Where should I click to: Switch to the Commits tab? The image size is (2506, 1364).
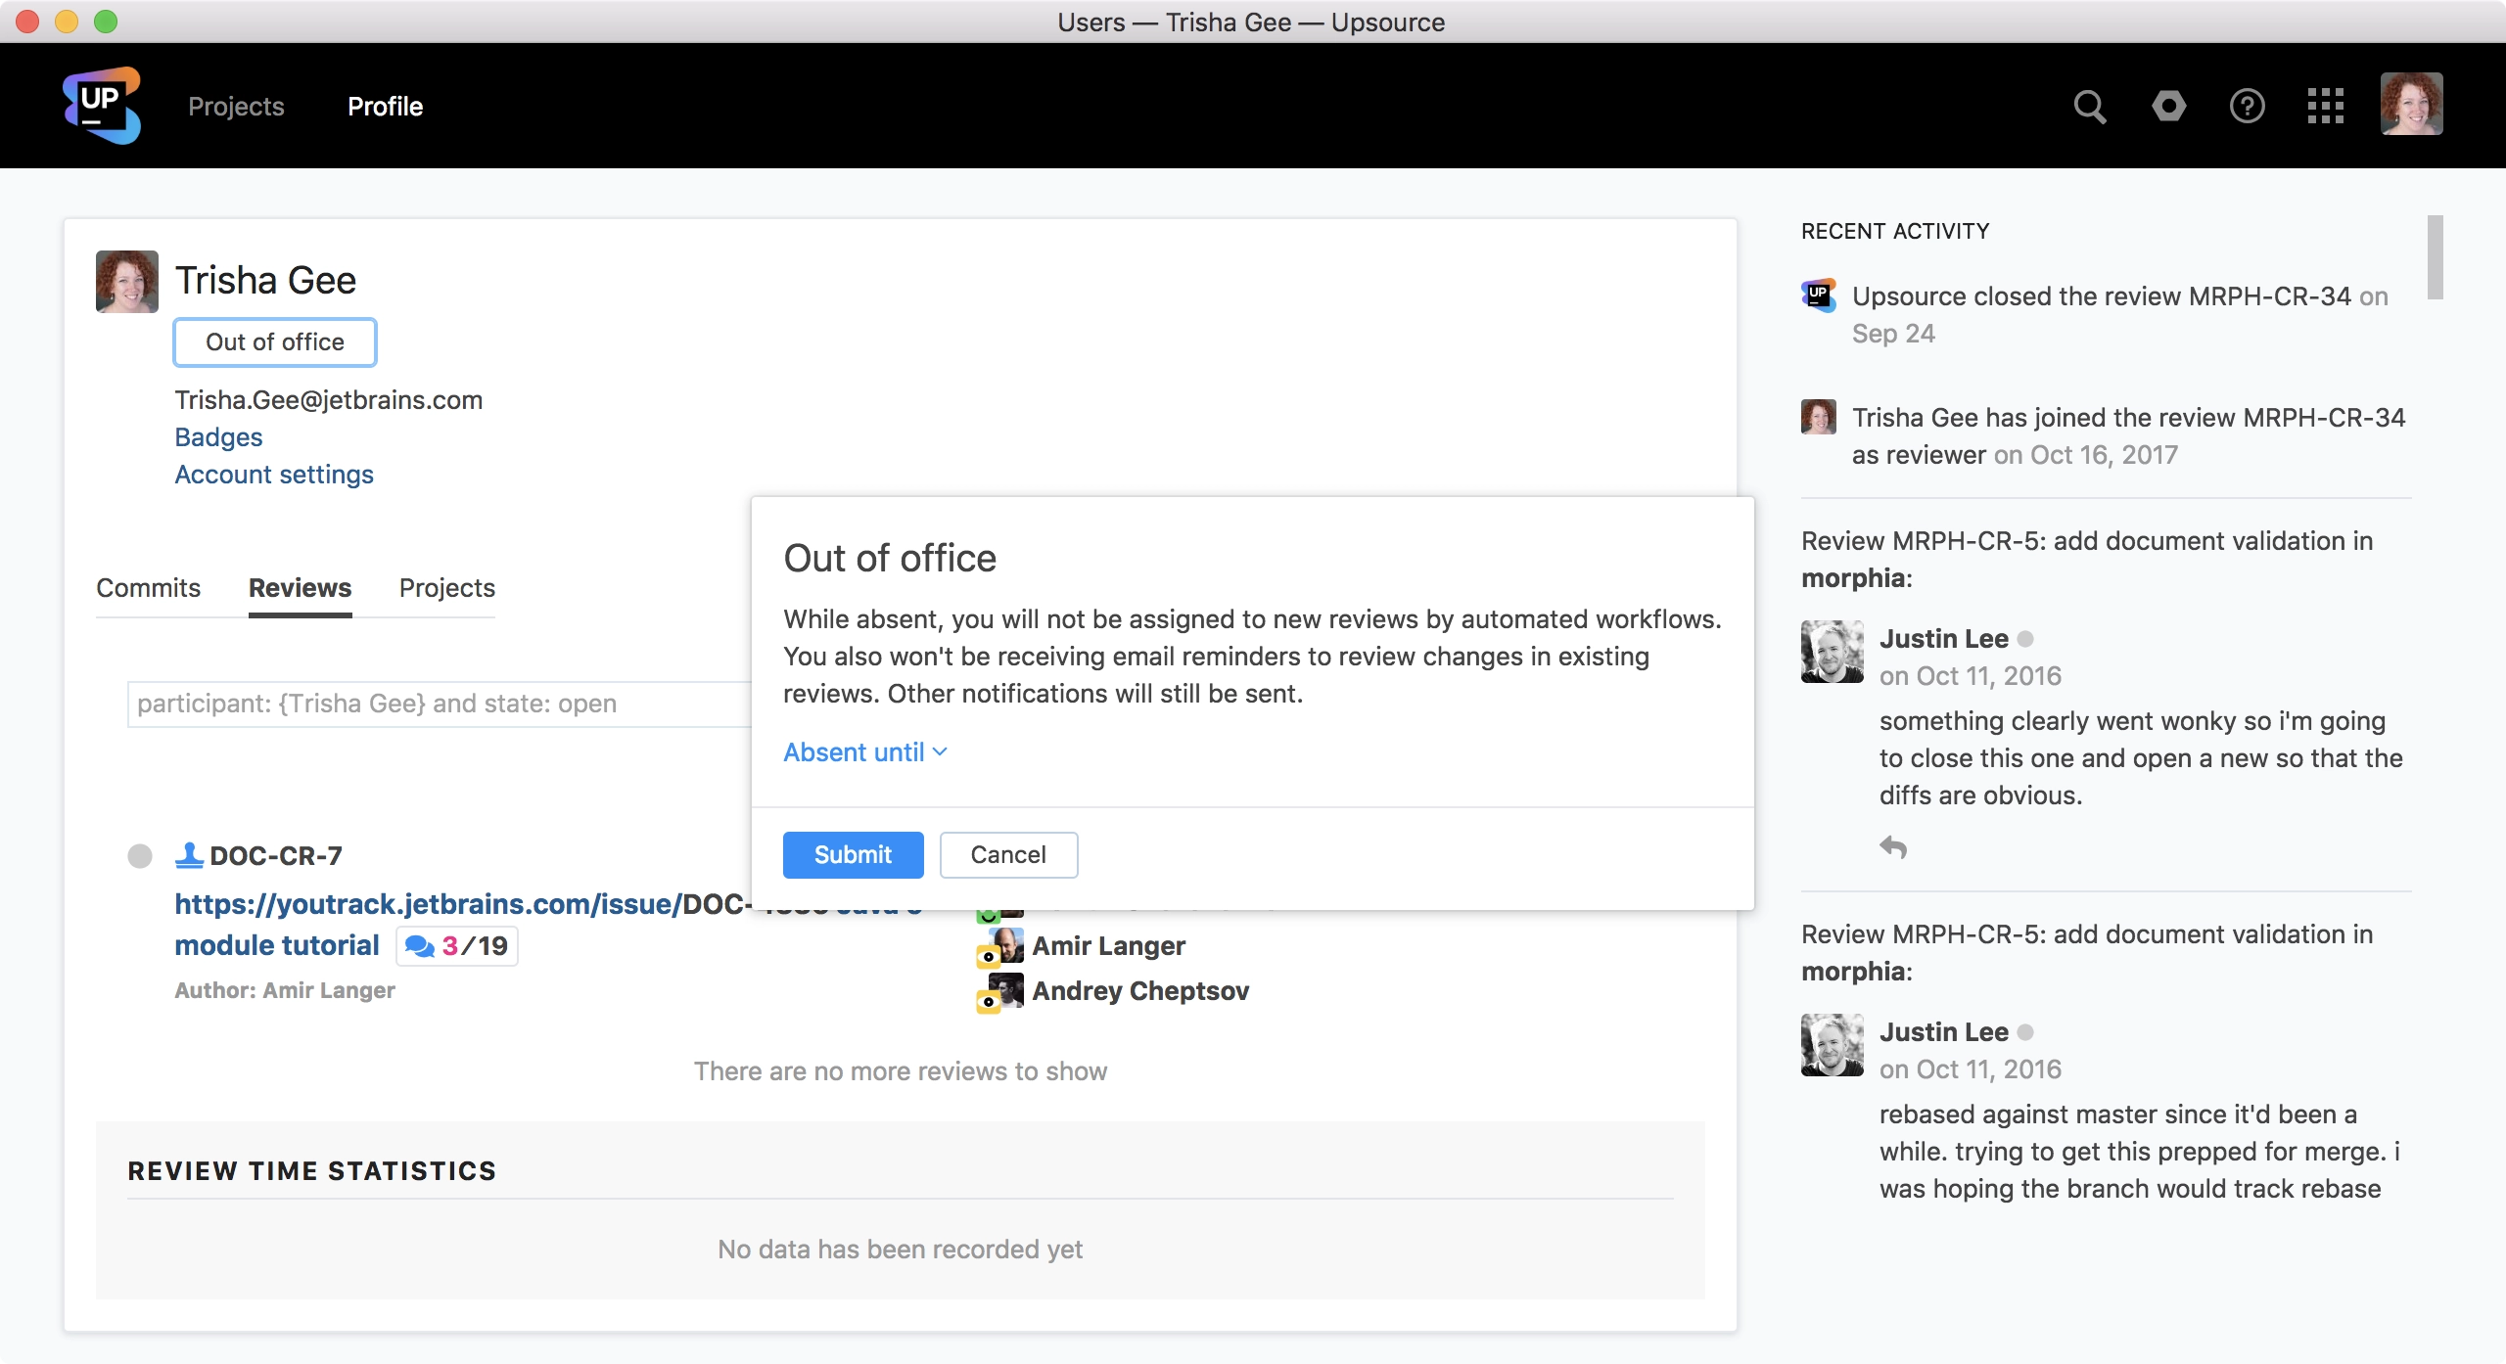[149, 588]
